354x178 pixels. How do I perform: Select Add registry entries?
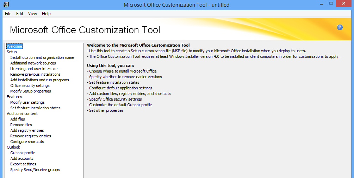27,130
